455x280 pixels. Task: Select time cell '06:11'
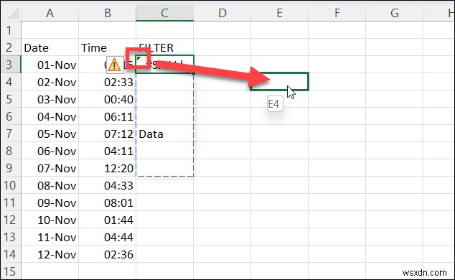pos(108,116)
